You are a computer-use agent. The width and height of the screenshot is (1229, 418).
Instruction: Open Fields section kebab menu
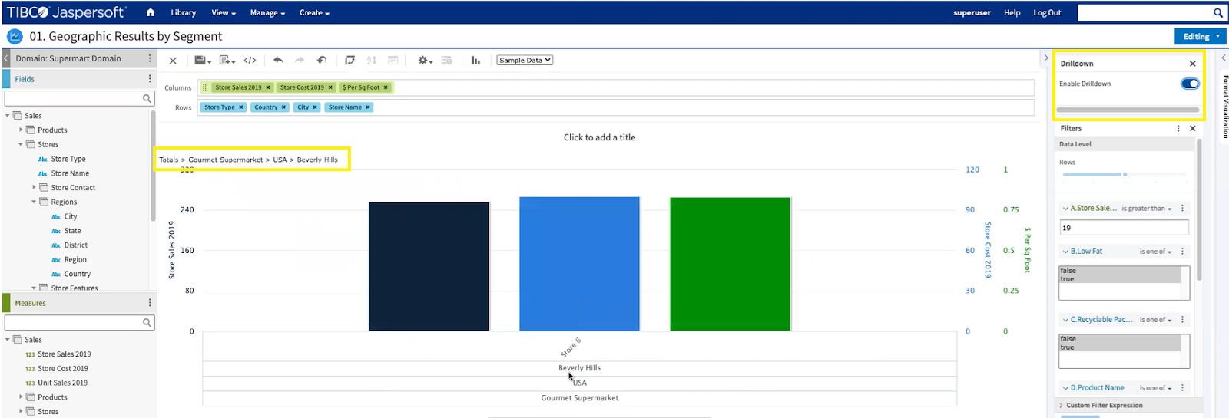click(150, 79)
